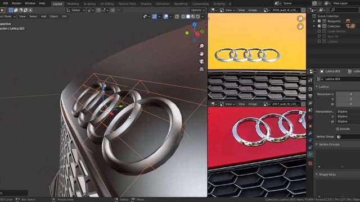The image size is (360, 202).
Task: Add a new workspace with plus button
Action: coord(230,4)
